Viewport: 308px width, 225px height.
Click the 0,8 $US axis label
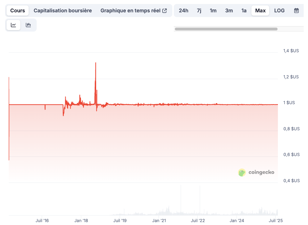click(x=292, y=129)
